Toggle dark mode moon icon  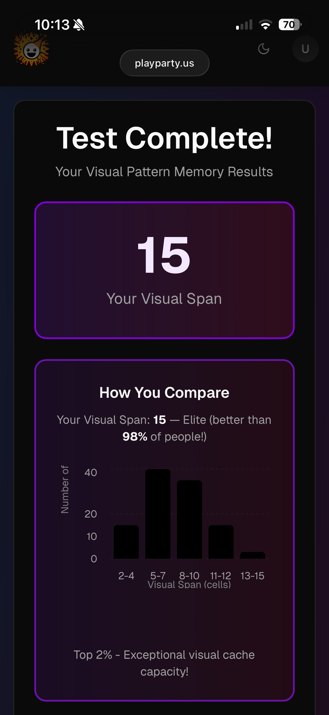coord(263,49)
